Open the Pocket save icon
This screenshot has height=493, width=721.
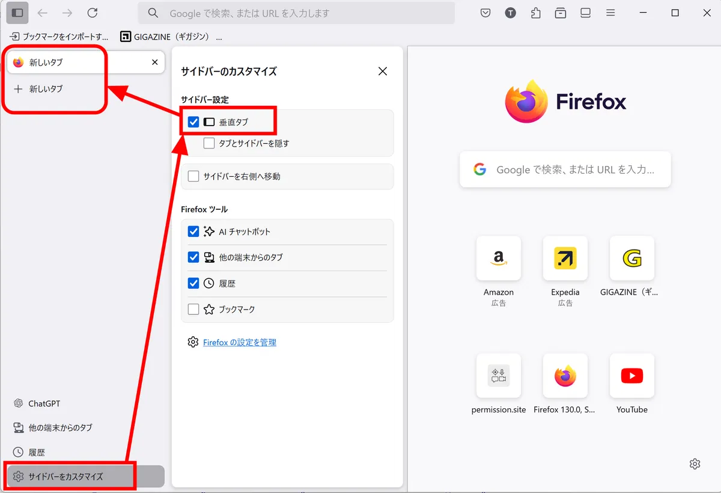point(485,13)
